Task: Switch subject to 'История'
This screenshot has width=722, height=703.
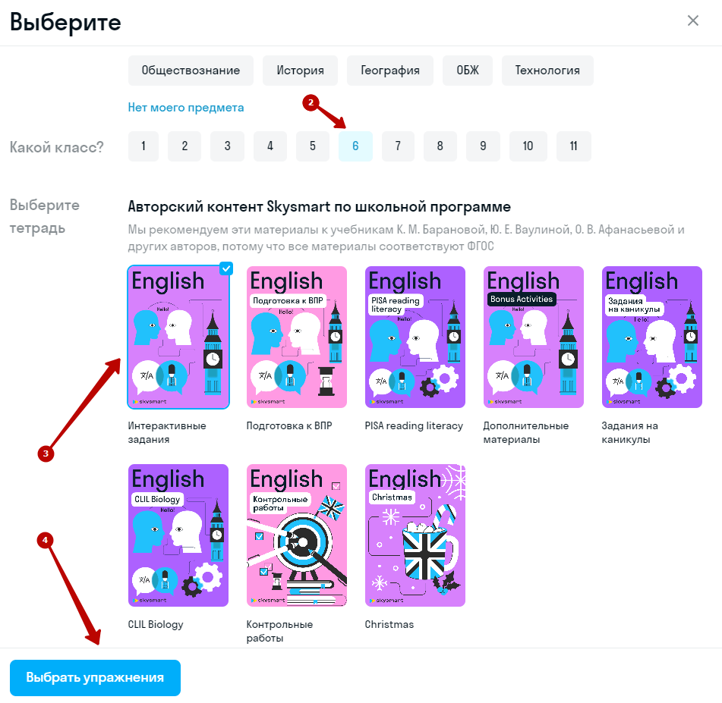Action: (300, 71)
